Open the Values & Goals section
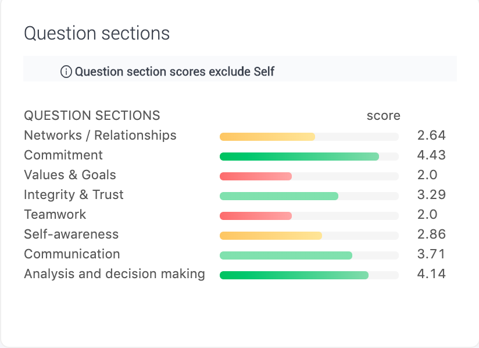Image resolution: width=479 pixels, height=348 pixels. coord(70,175)
